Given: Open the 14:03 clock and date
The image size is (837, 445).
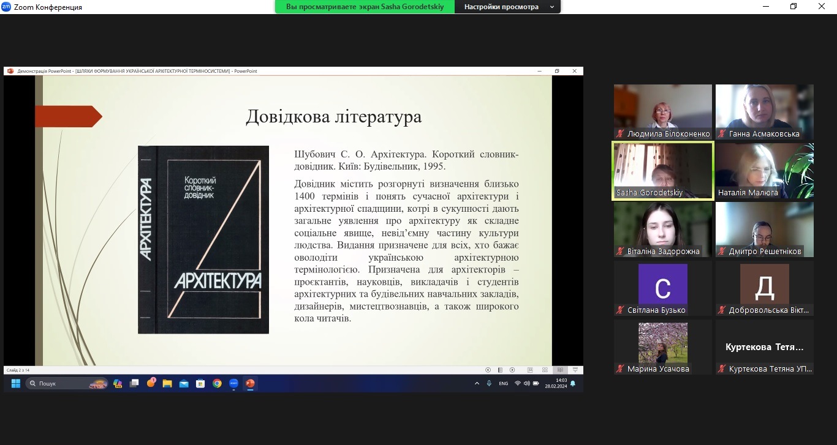Looking at the screenshot, I should click(555, 384).
